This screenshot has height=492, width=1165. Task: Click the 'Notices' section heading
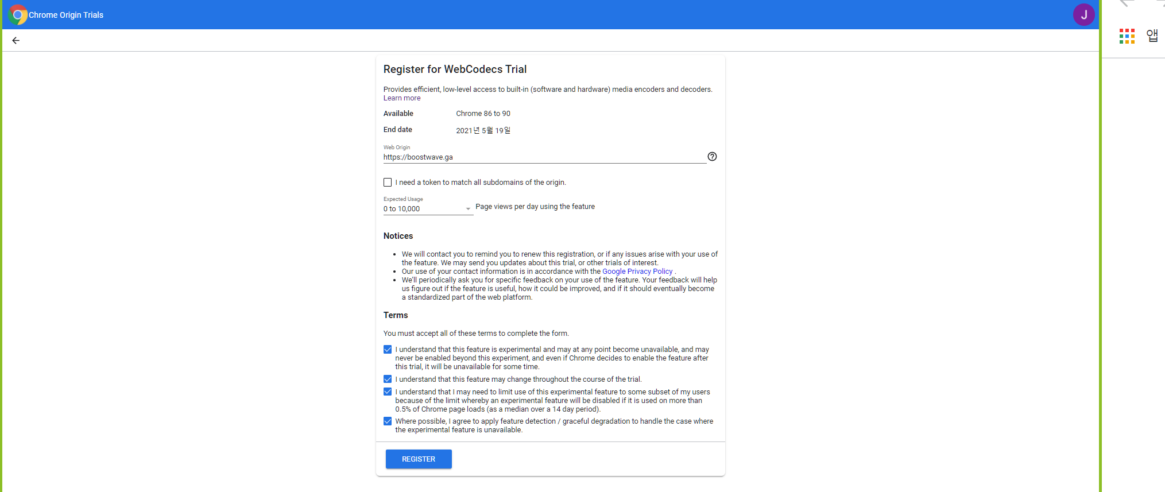[x=398, y=236]
